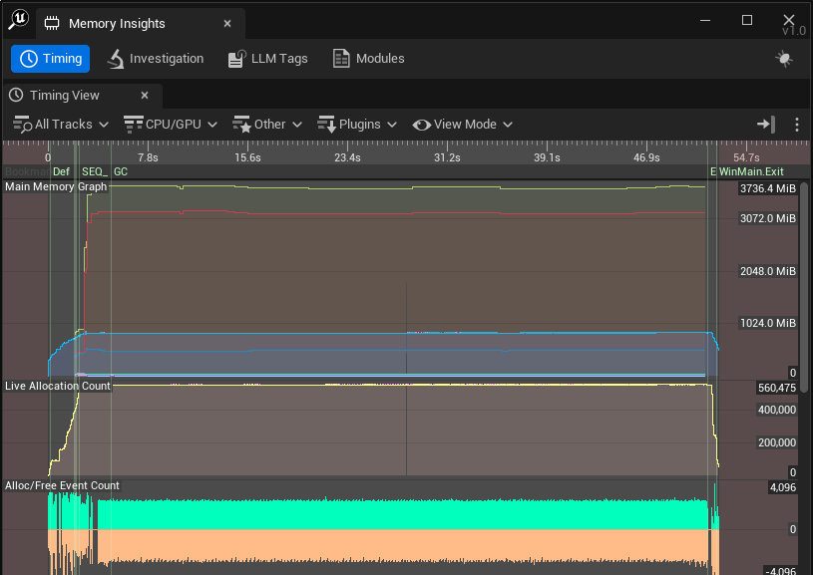Click the Timing mode button
The width and height of the screenshot is (813, 575).
pos(50,59)
